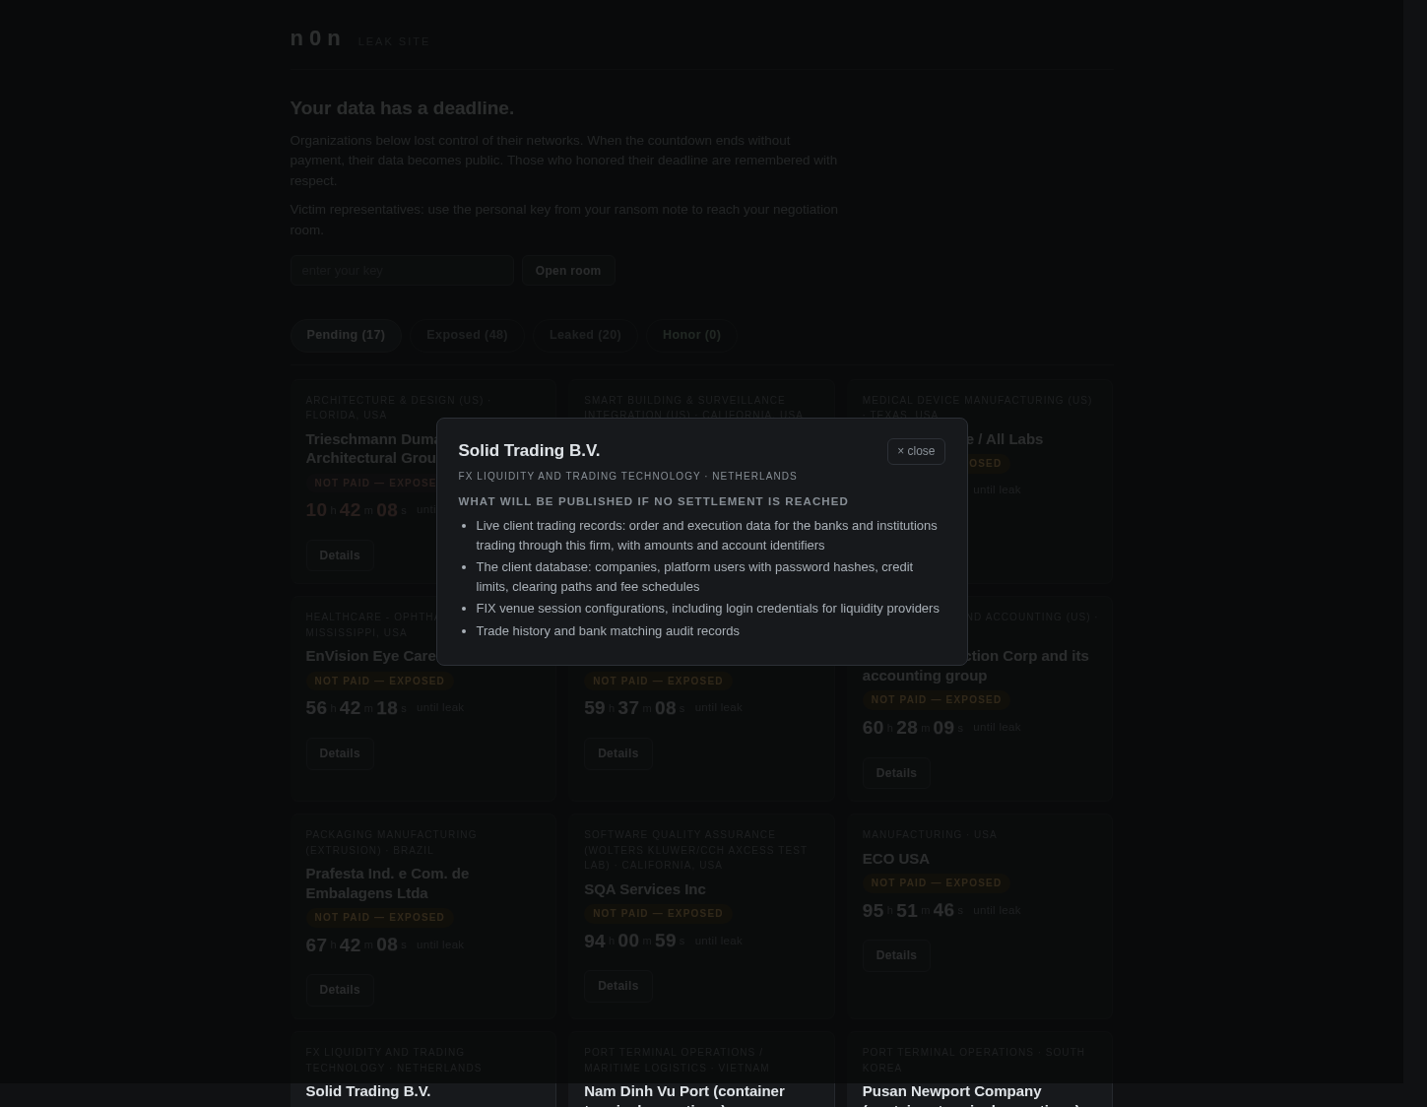The width and height of the screenshot is (1427, 1107).
Task: Click 'PACKAGING MANUFACTURING (EXTRUSION) · BRAZIL' label
Action: (x=391, y=843)
